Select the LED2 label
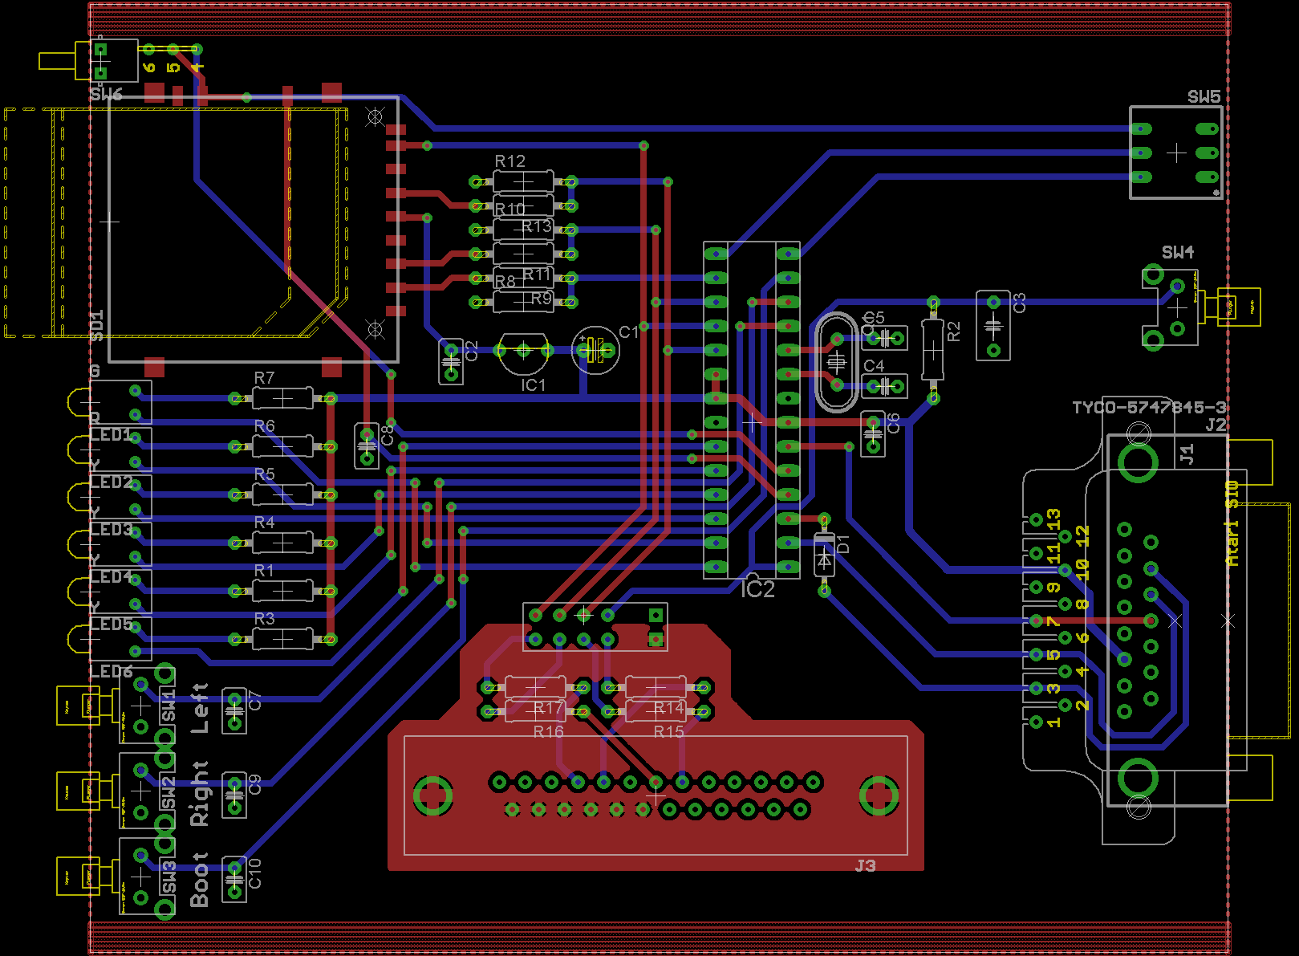Viewport: 1299px width, 956px height. 112,482
